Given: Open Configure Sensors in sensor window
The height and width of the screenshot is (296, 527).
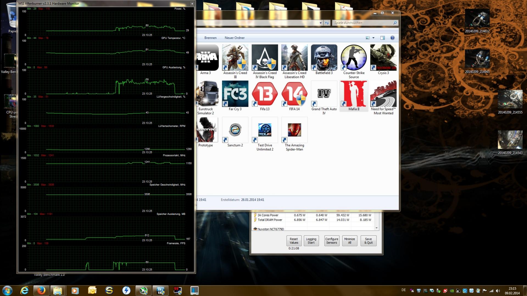Looking at the screenshot, I should (331, 241).
